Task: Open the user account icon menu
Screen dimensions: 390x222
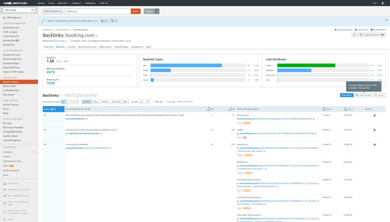Action: pos(383,3)
